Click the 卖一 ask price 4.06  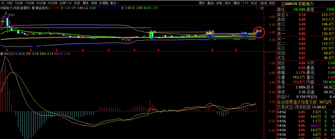coord(302,34)
